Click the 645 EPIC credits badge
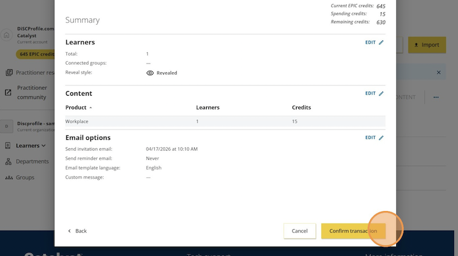458x256 pixels. tap(35, 54)
